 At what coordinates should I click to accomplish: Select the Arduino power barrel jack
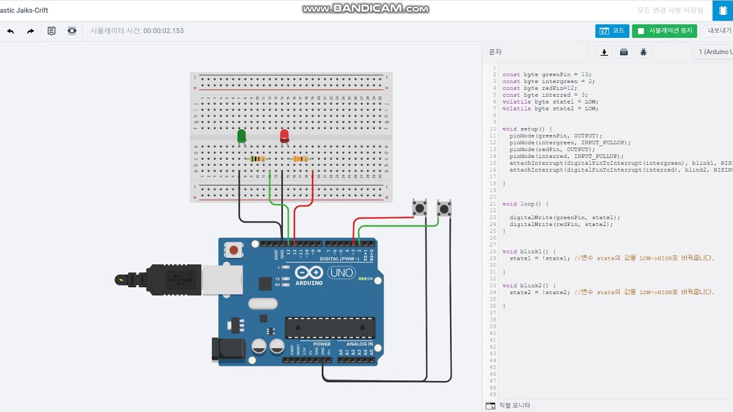(x=228, y=350)
